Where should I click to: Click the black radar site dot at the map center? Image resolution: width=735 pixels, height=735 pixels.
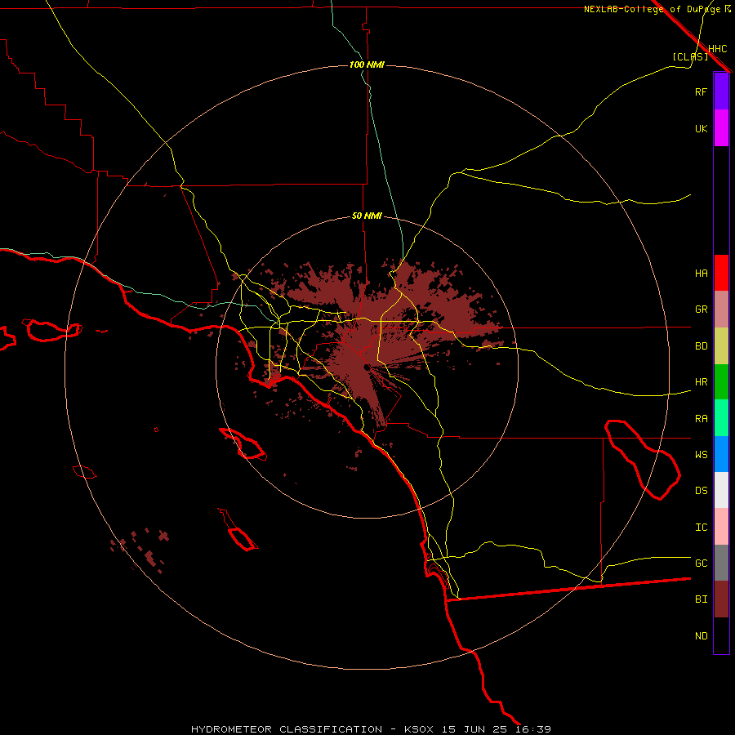(x=366, y=367)
